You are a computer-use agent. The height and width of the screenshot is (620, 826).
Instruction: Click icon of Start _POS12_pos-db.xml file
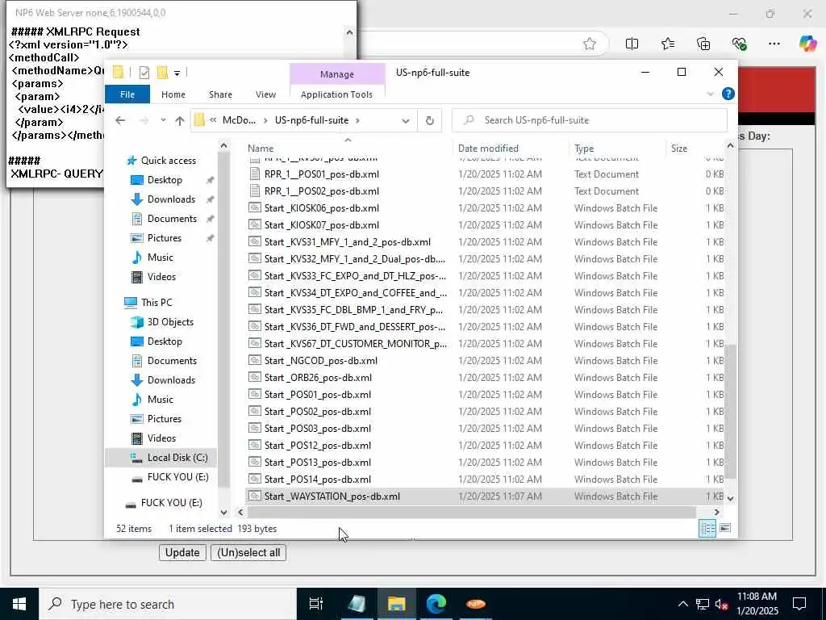click(255, 446)
